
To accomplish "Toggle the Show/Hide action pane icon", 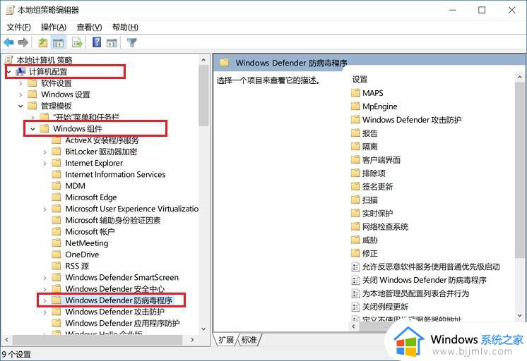I will tap(112, 42).
